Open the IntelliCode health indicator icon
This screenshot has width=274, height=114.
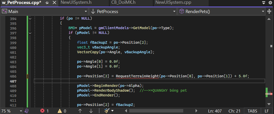click(27, 111)
